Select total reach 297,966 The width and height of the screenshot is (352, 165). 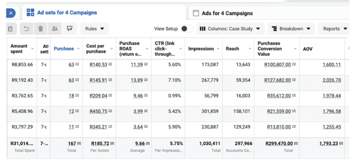coord(243,143)
